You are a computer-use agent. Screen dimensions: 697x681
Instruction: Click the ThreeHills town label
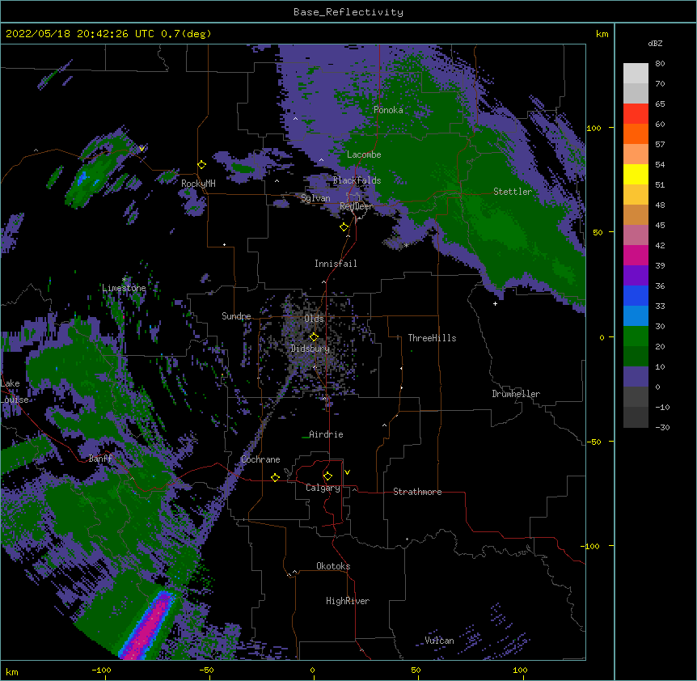point(432,338)
